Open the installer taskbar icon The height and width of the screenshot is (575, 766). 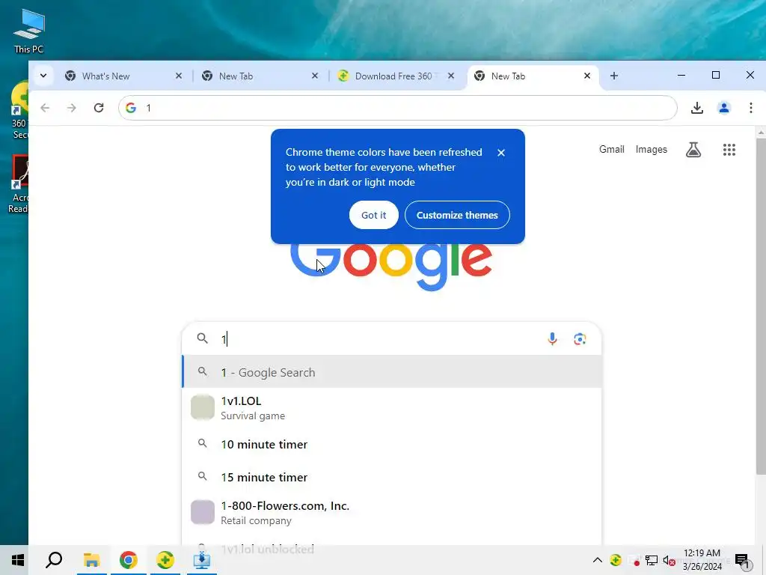coord(202,560)
